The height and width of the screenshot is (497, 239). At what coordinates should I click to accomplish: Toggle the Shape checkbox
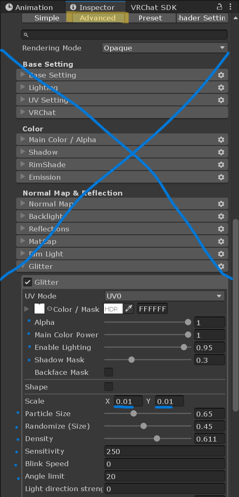click(x=108, y=387)
